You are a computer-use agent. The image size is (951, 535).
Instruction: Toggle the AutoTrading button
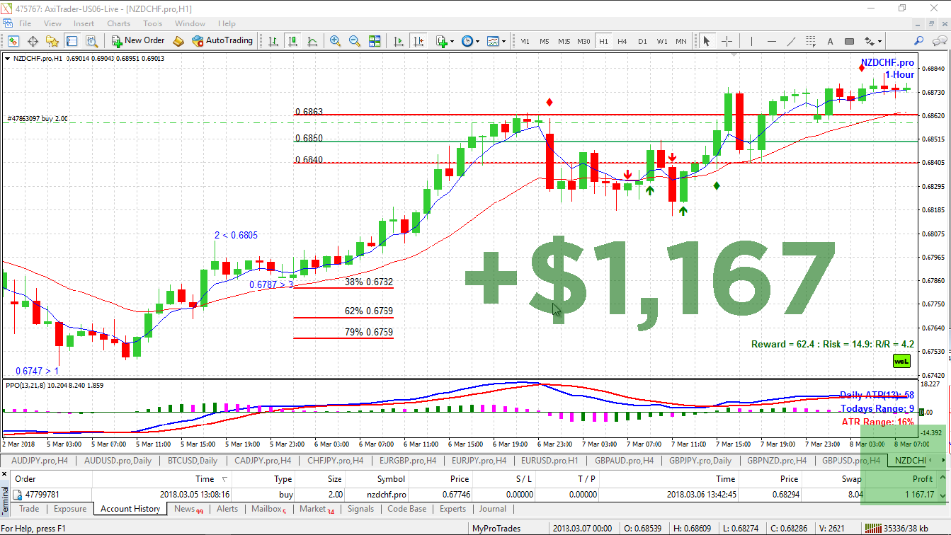[222, 41]
